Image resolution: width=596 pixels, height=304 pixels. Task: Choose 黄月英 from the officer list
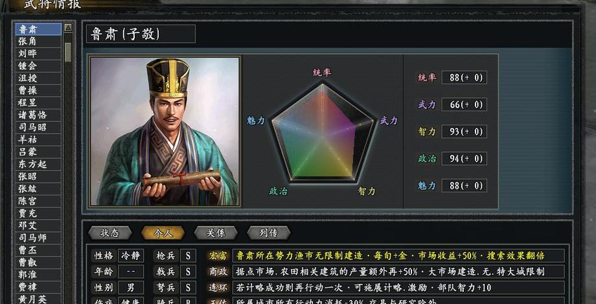pos(38,299)
